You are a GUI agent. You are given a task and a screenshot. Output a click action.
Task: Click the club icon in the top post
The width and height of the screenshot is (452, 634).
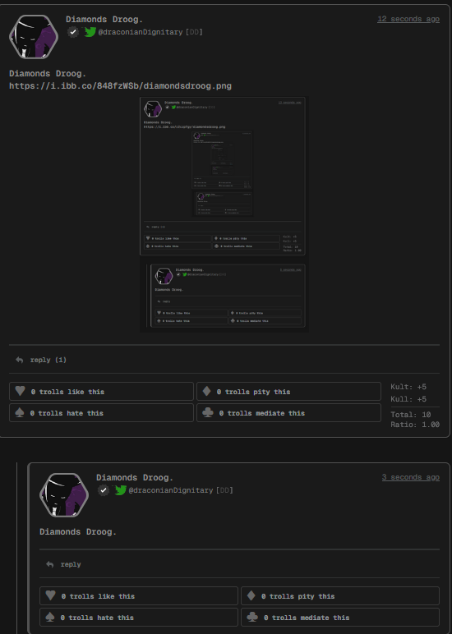point(208,412)
